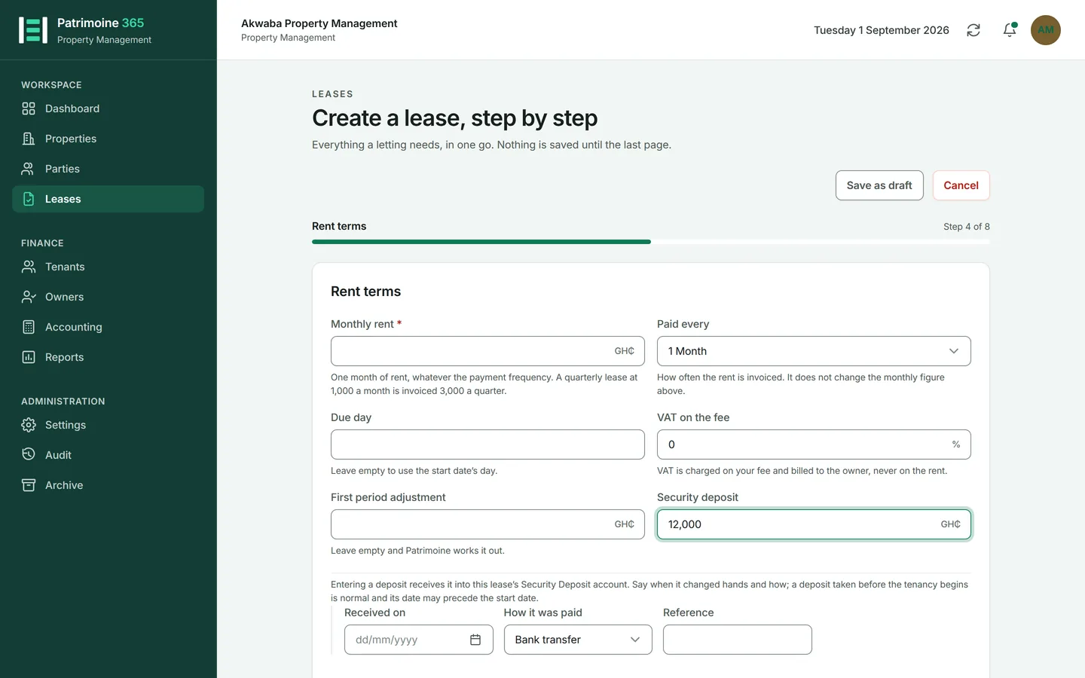Viewport: 1085px width, 678px height.
Task: Open notifications bell icon
Action: tap(1010, 30)
